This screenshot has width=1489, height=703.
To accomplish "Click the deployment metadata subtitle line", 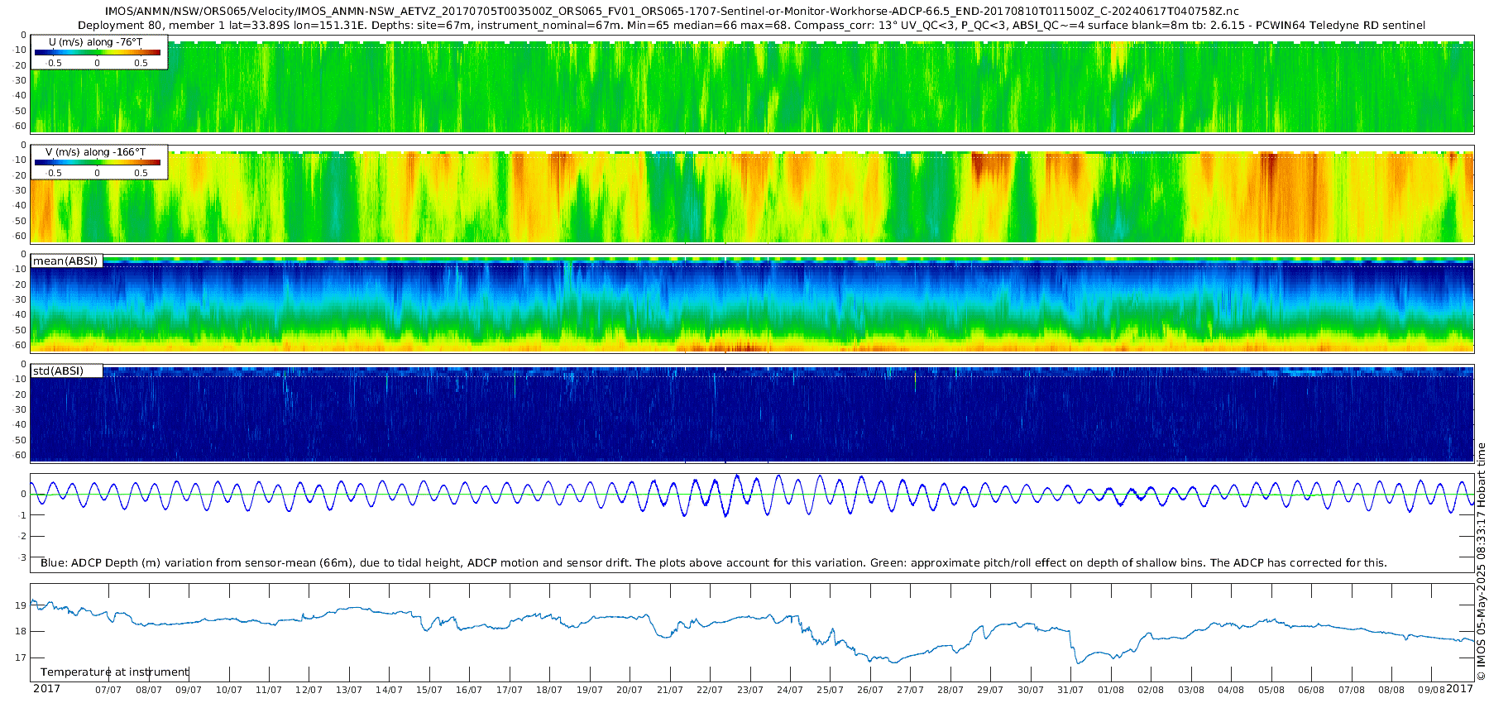I will (x=751, y=26).
